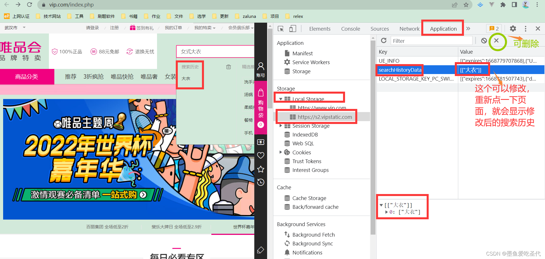Click the Filter input field
545x259 pixels.
click(432, 41)
